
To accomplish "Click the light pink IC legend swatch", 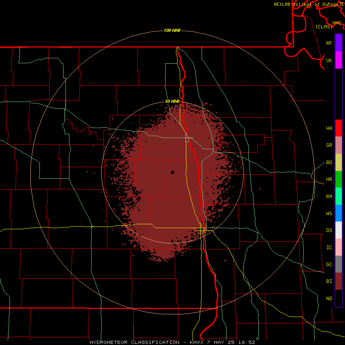I will (338, 247).
